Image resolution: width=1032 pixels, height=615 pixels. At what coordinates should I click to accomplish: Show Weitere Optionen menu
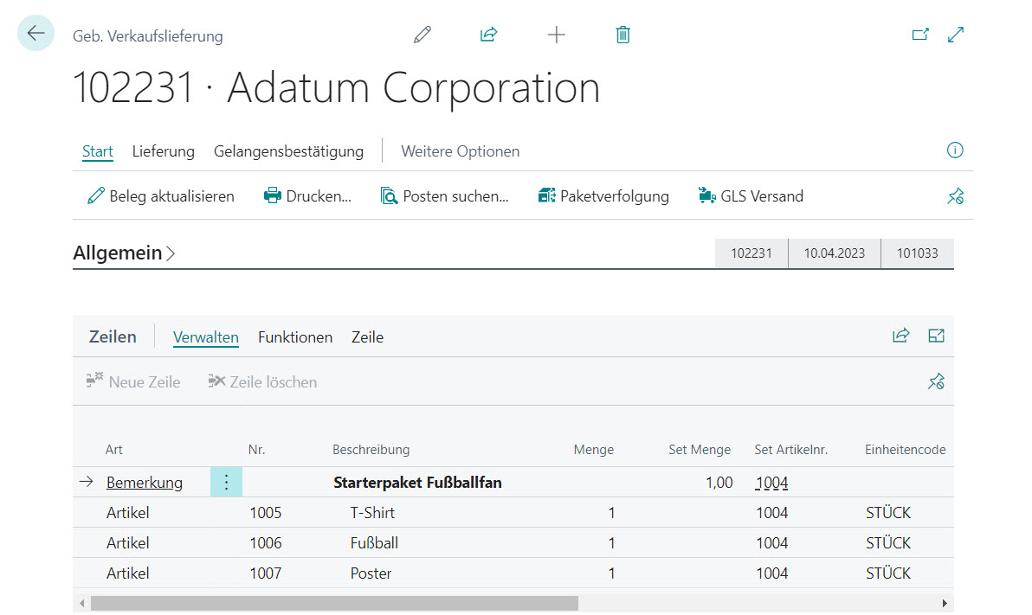click(460, 151)
